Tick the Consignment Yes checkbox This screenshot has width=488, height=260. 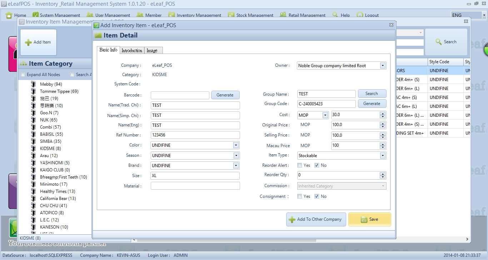(x=300, y=196)
